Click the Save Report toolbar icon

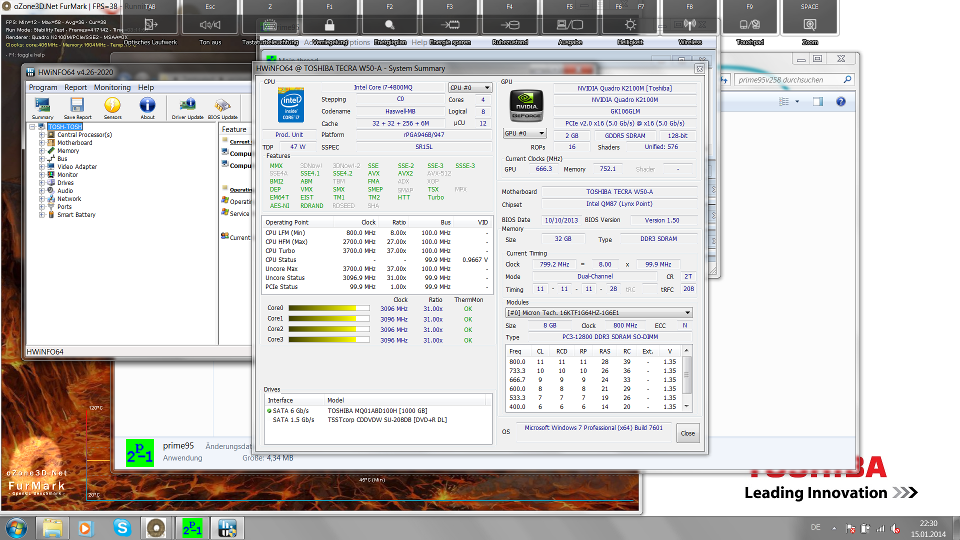coord(77,108)
